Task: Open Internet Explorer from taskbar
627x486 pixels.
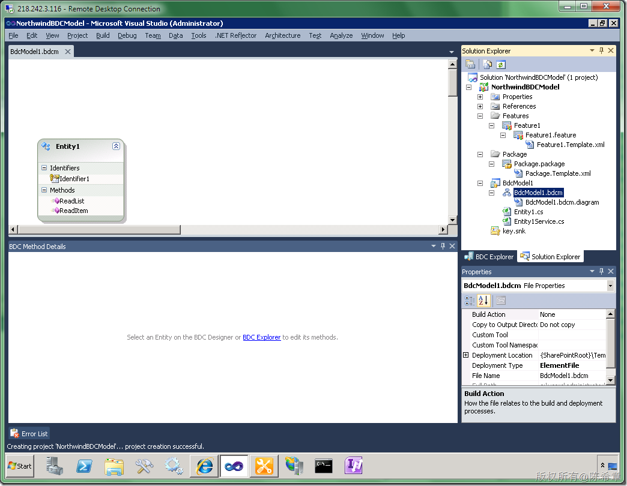Action: (x=204, y=466)
